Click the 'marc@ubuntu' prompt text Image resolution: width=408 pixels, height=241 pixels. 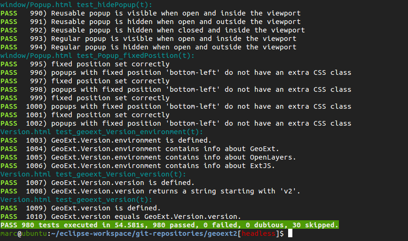click(24, 233)
